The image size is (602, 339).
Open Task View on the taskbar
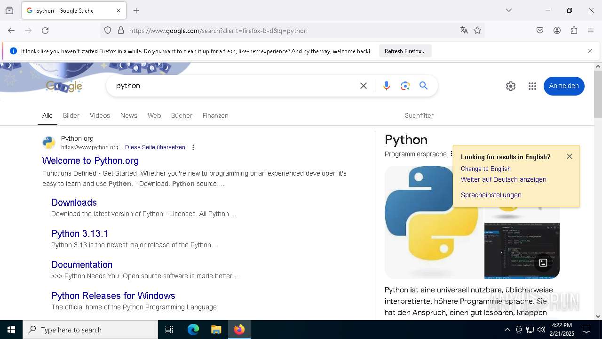169,330
